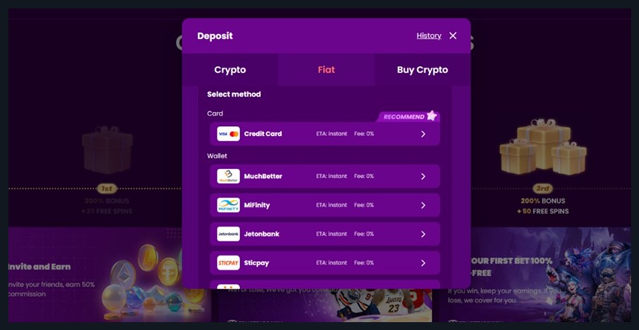Image resolution: width=639 pixels, height=330 pixels.
Task: Click the Visa Mastercard logo icon
Action: point(228,134)
